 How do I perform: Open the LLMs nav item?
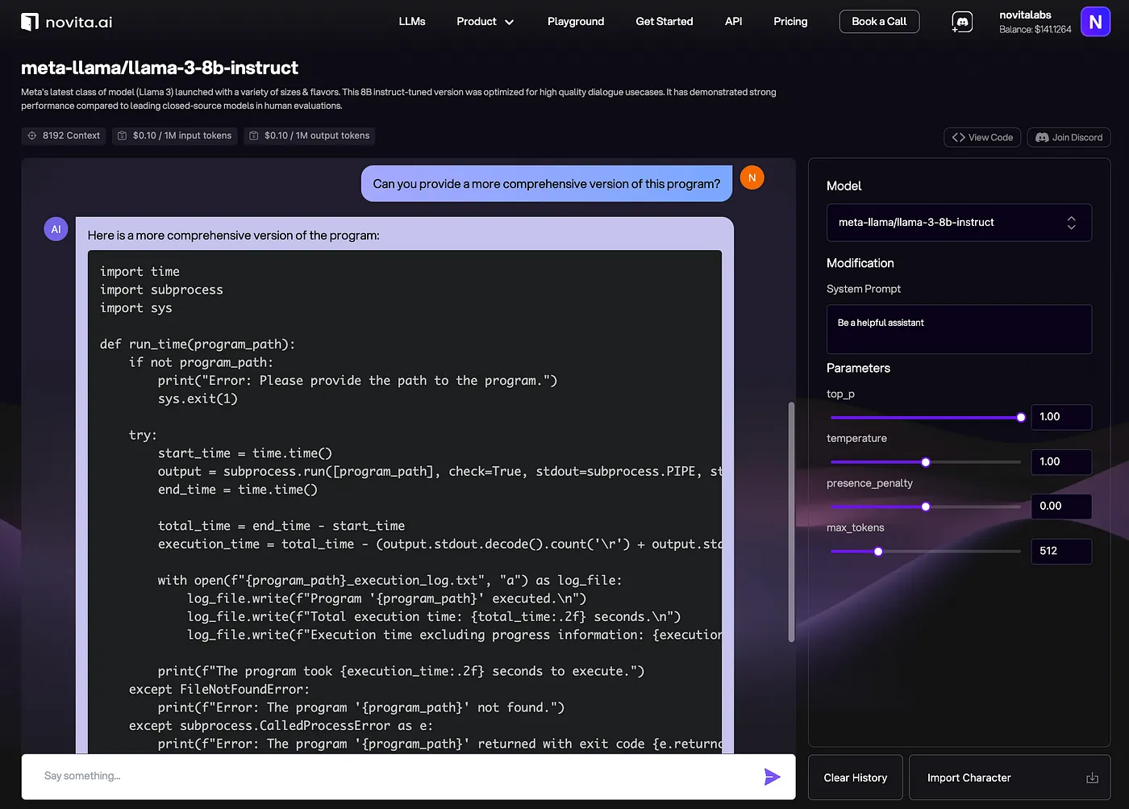coord(412,22)
